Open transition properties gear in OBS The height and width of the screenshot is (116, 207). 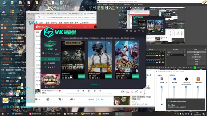click(184, 52)
